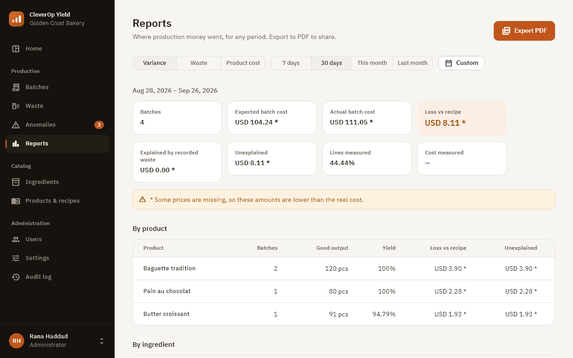Viewport: 573px width, 358px height.
Task: Select the This month period
Action: 372,63
